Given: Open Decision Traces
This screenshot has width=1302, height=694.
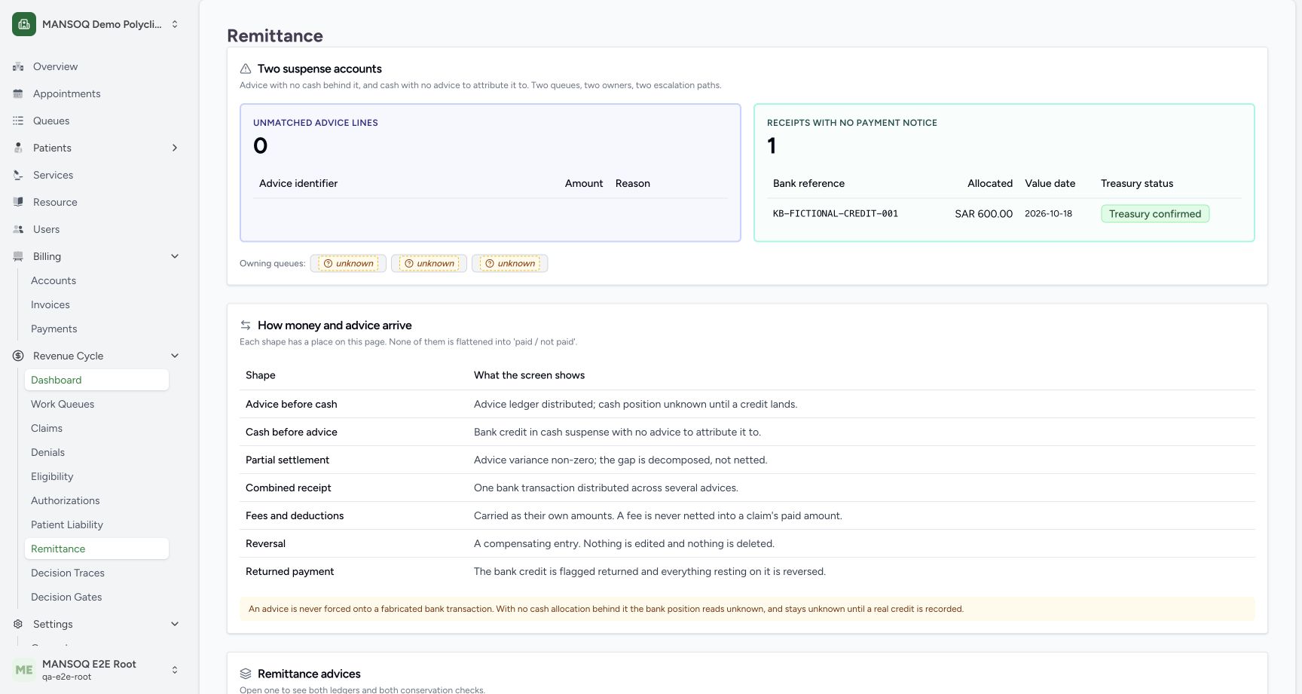Looking at the screenshot, I should pyautogui.click(x=68, y=573).
